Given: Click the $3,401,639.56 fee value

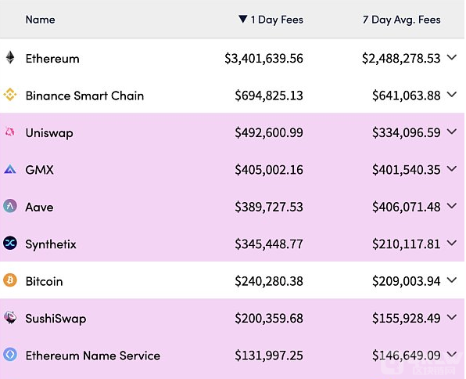Looking at the screenshot, I should coord(263,59).
